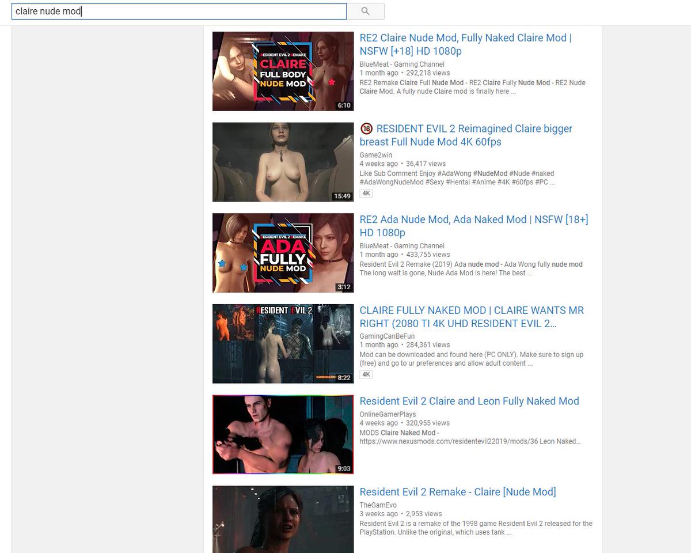Open 'Resident Evil 2 Claire and Leon' title
This screenshot has height=553, width=691.
tap(469, 401)
